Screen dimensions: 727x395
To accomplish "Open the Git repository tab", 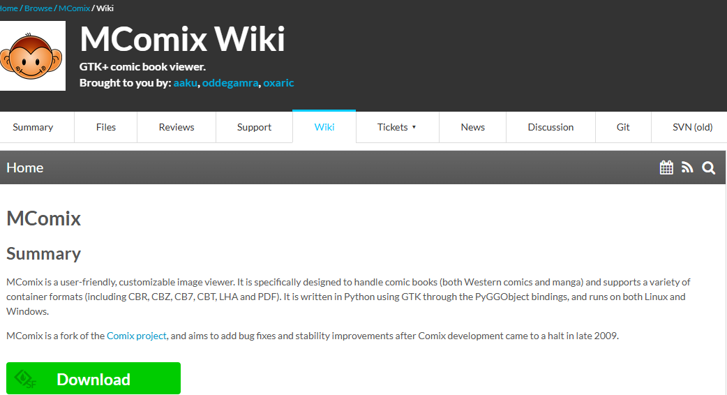I will click(623, 127).
